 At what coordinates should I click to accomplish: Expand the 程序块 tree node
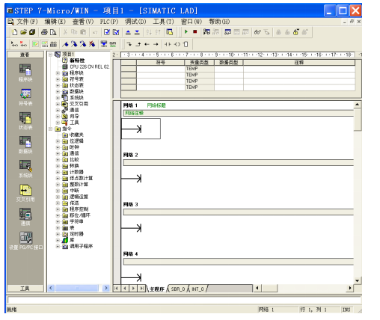point(58,73)
